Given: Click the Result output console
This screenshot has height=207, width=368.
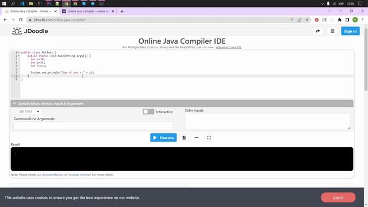Looking at the screenshot, I should (x=182, y=159).
